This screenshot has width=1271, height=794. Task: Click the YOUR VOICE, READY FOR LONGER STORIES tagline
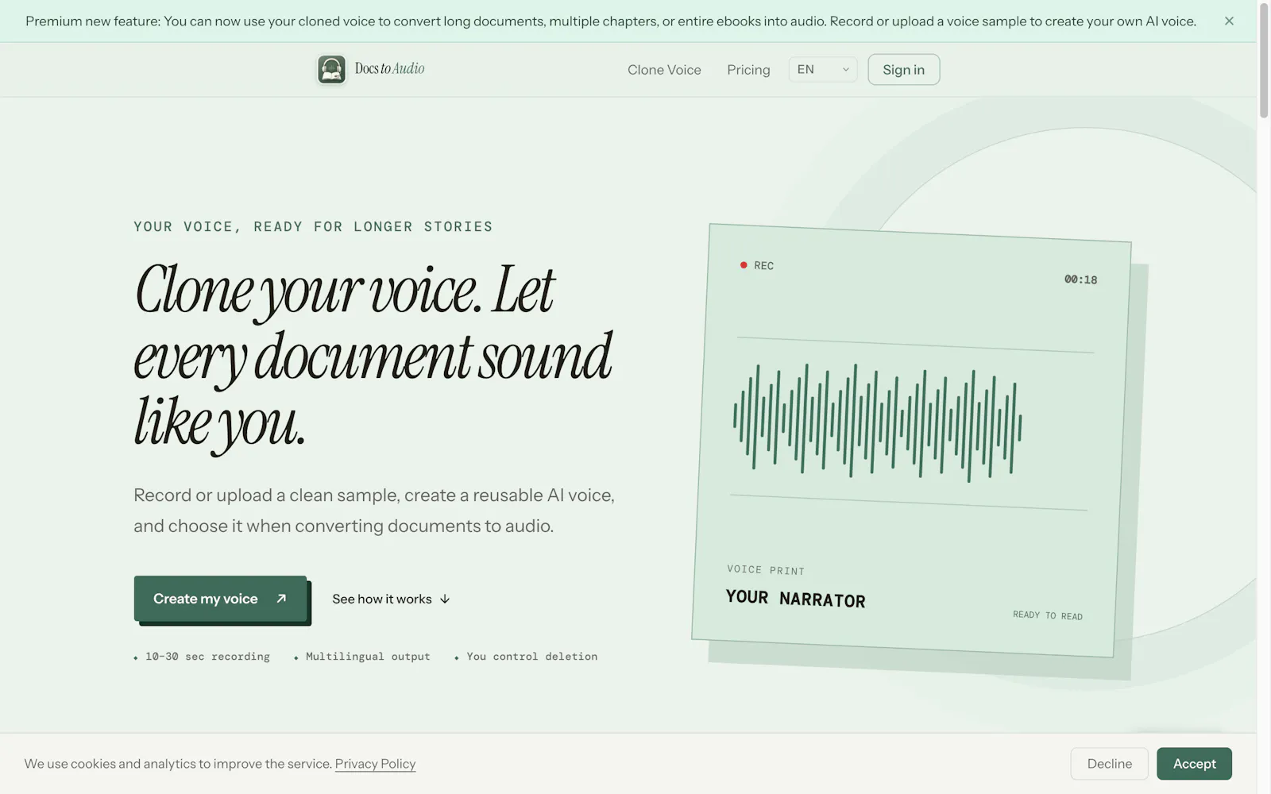click(x=313, y=227)
